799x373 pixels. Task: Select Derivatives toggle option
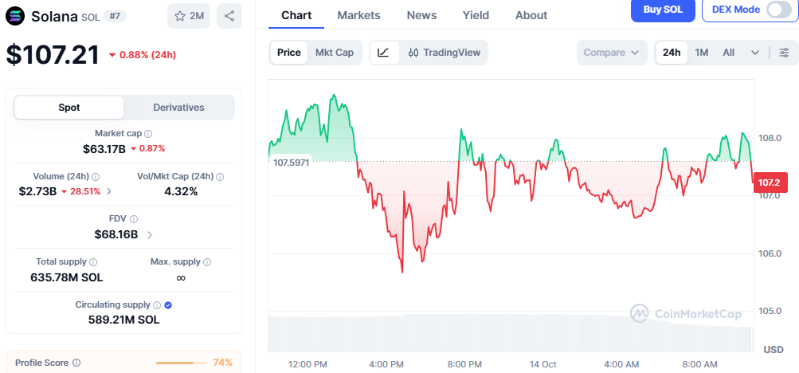179,108
